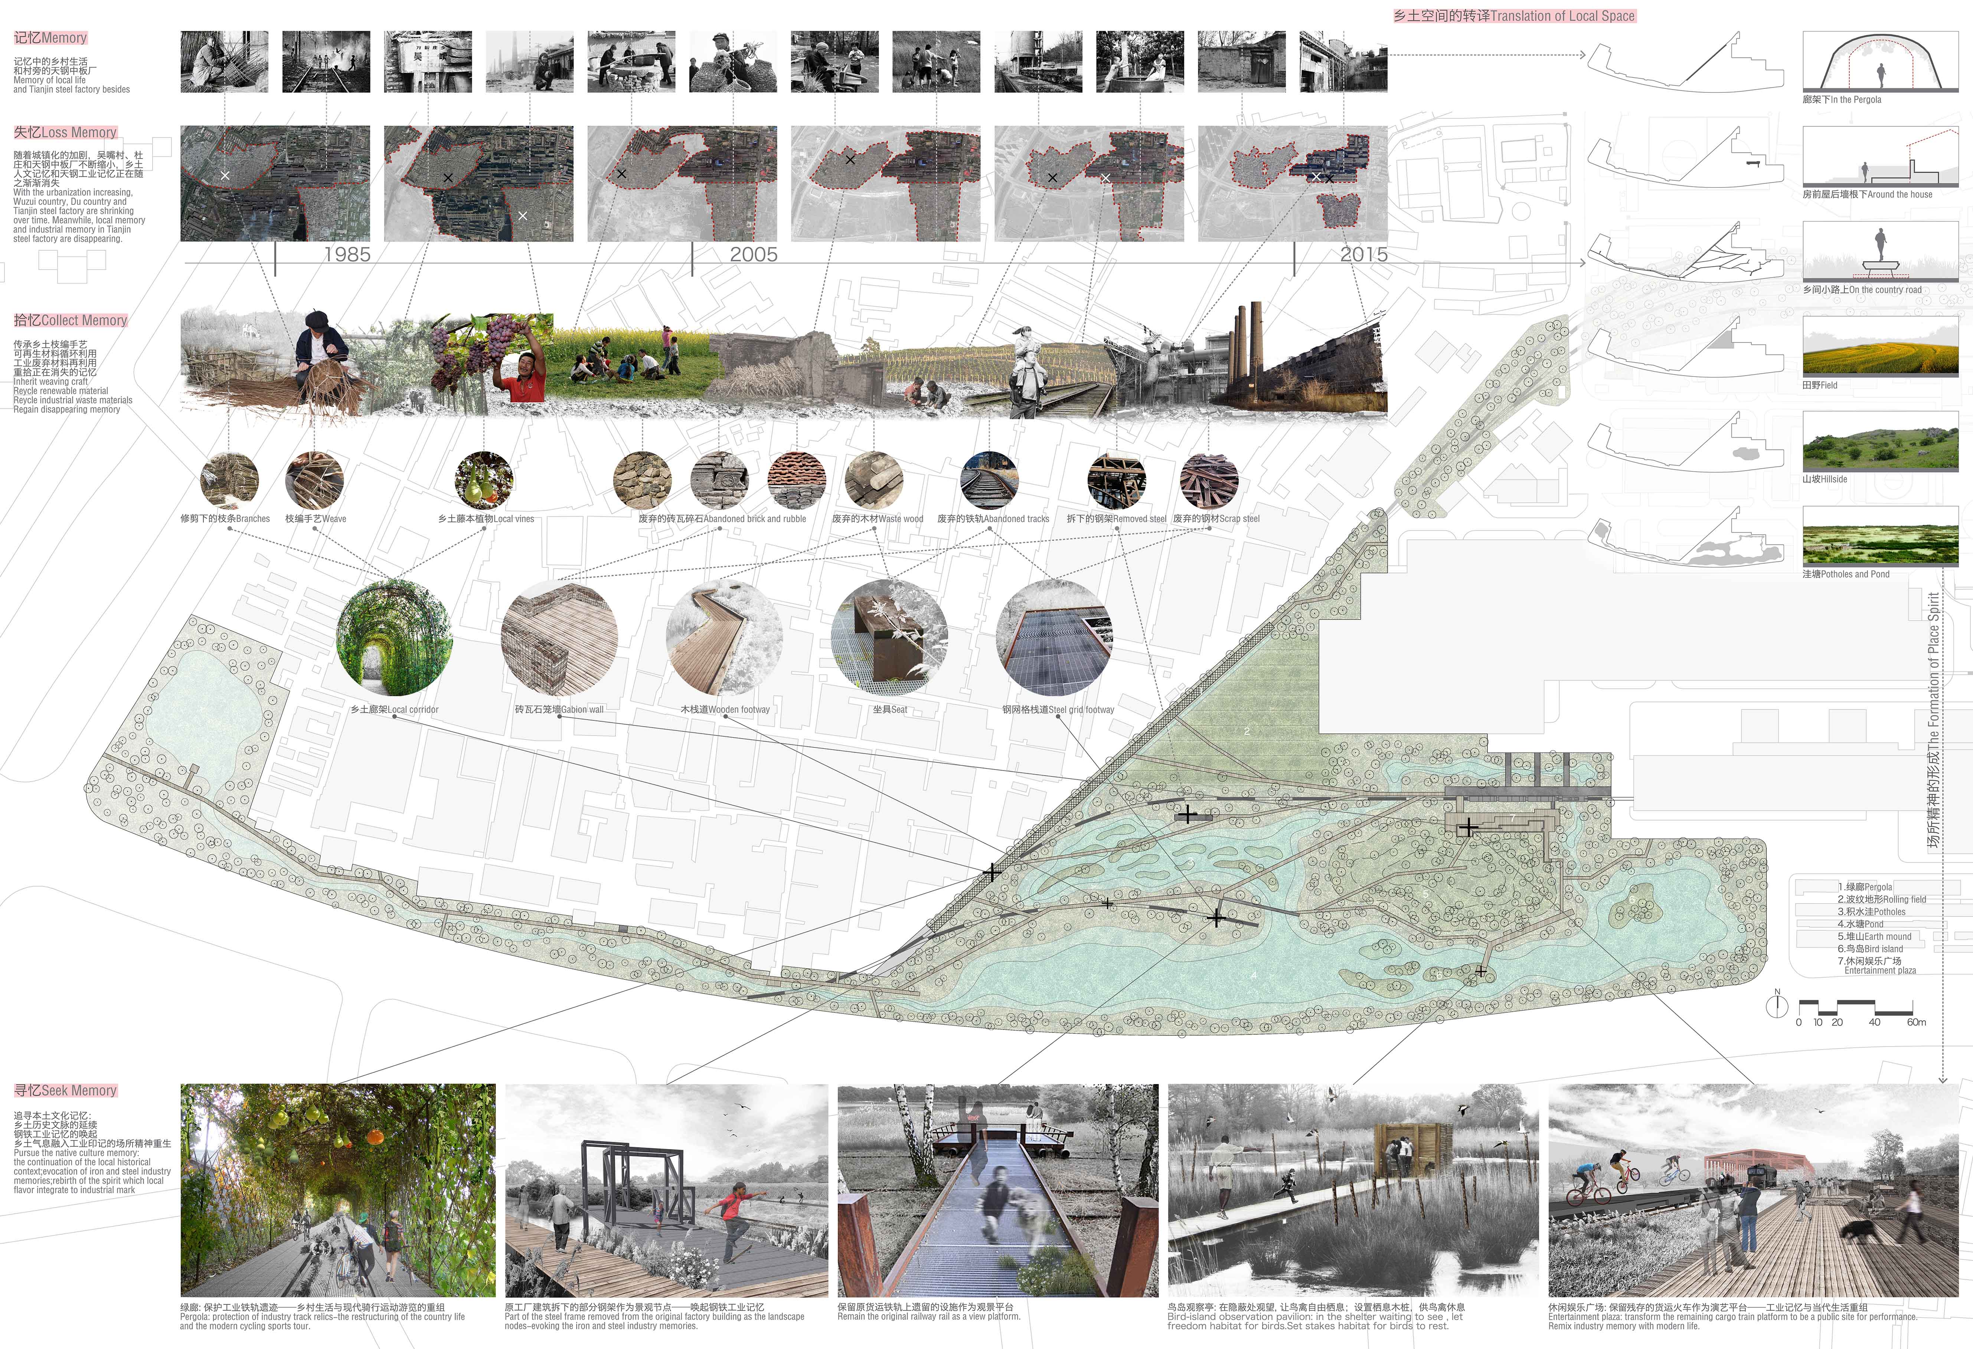1973x1349 pixels.
Task: Open the Weave craft circle image
Action: [315, 481]
